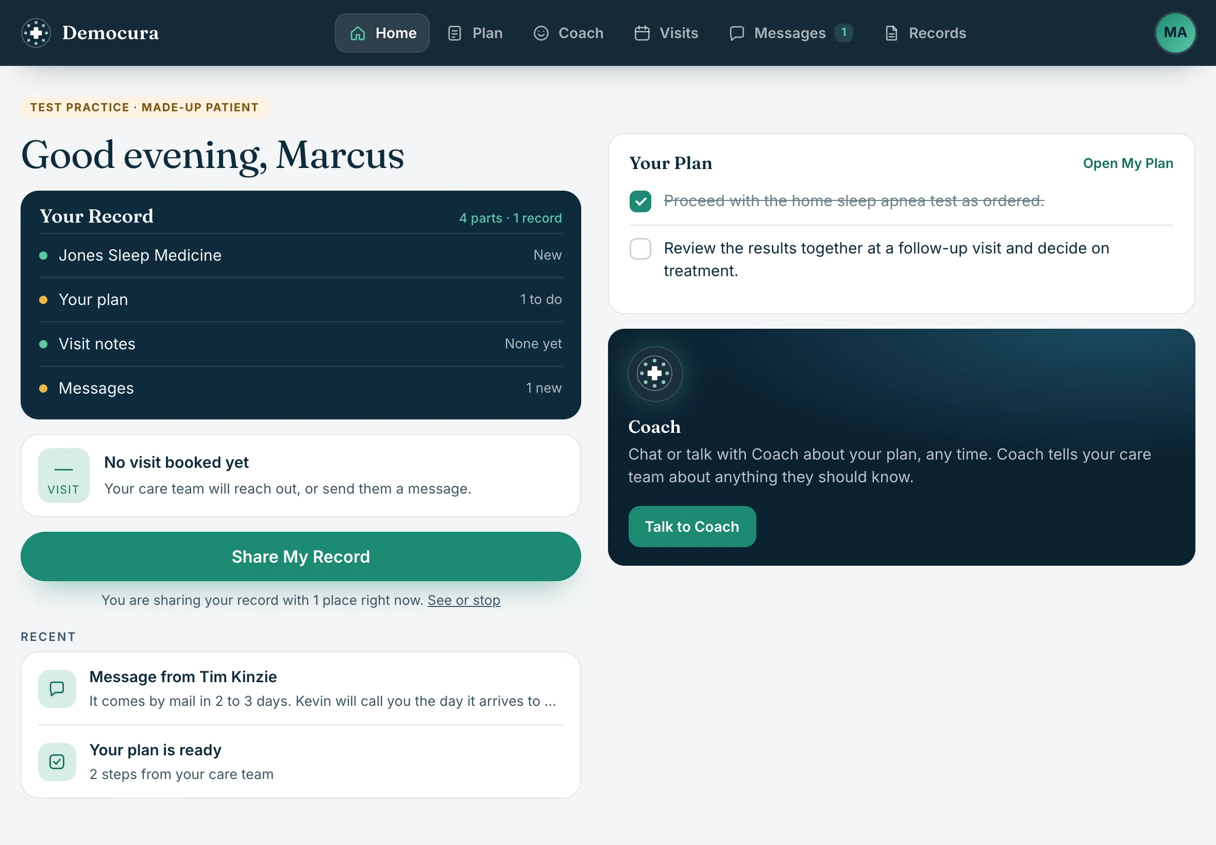Click the Home house icon
This screenshot has width=1216, height=845.
(x=358, y=33)
